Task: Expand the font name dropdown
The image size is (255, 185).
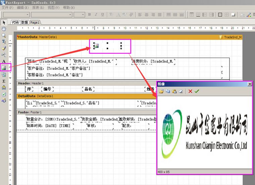Action: point(70,15)
